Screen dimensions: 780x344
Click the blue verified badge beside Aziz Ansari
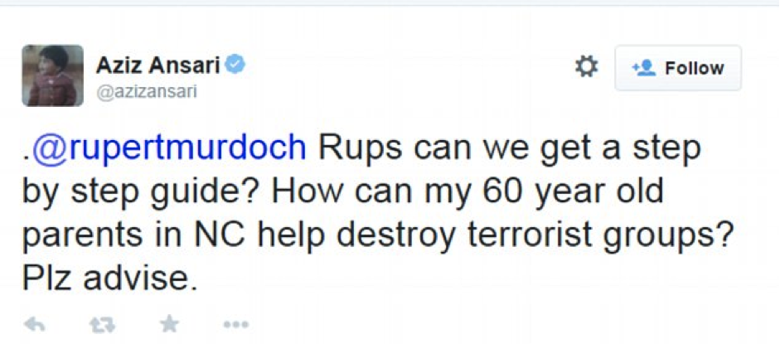235,65
